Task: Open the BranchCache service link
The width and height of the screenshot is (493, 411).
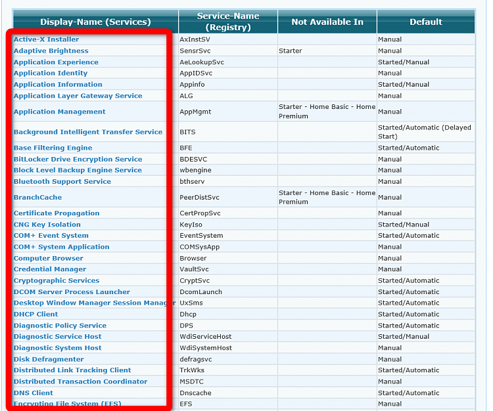Action: click(x=37, y=197)
